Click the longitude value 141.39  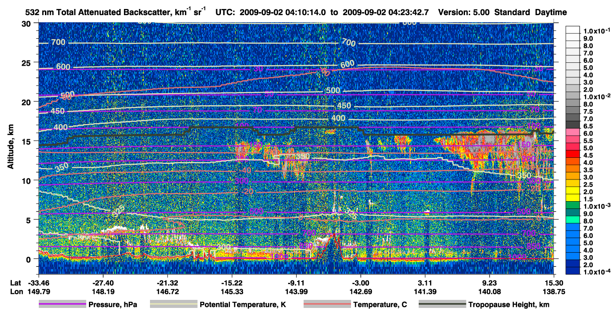(x=425, y=292)
